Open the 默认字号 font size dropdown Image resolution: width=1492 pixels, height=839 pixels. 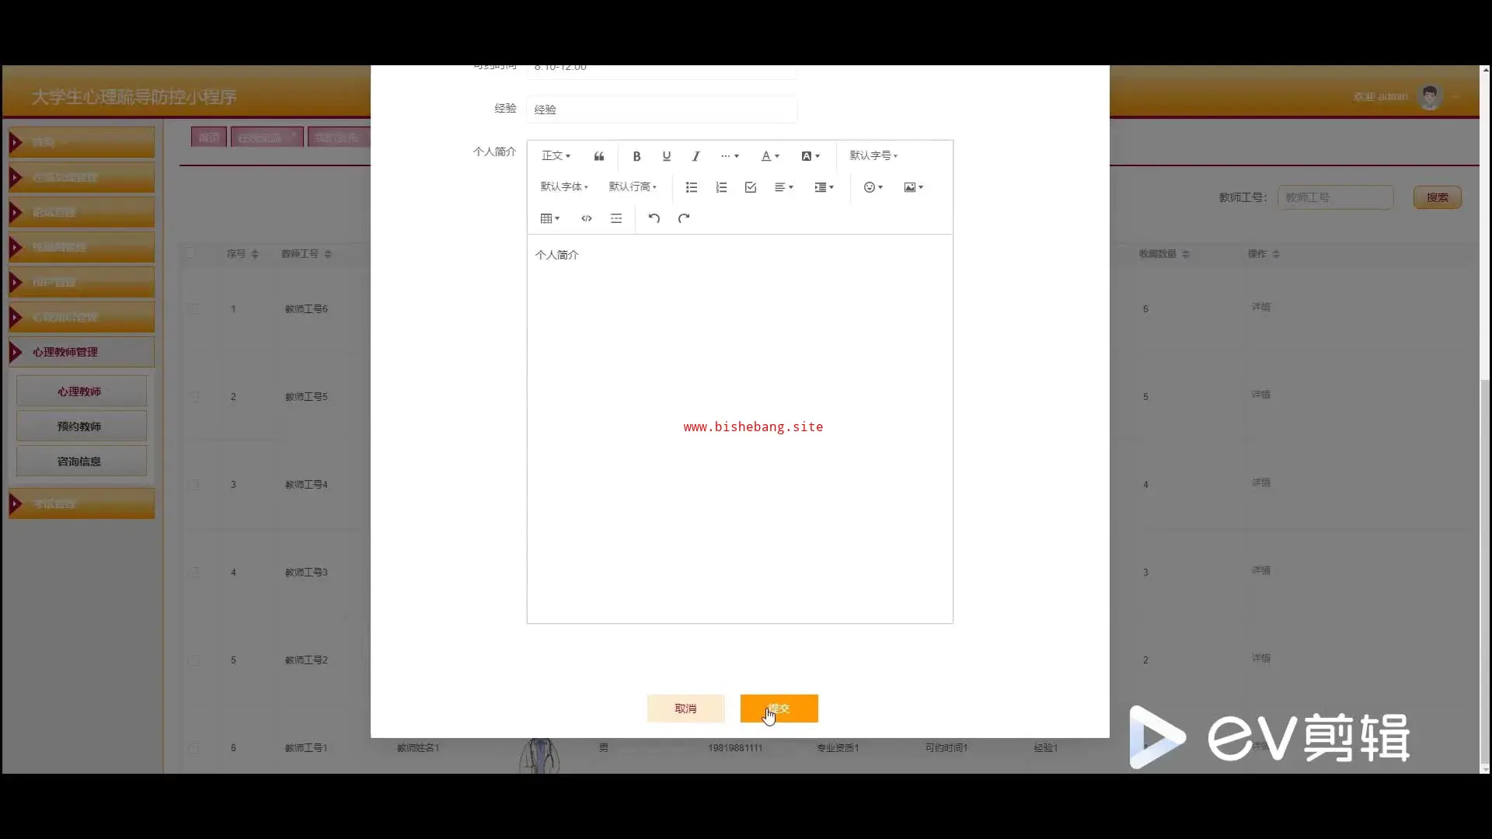[x=873, y=156]
